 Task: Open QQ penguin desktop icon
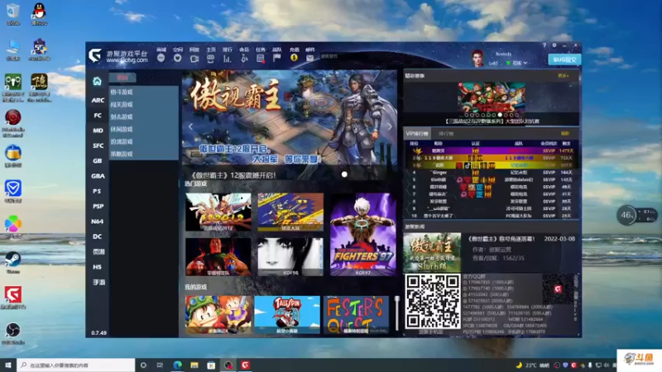[x=39, y=13]
